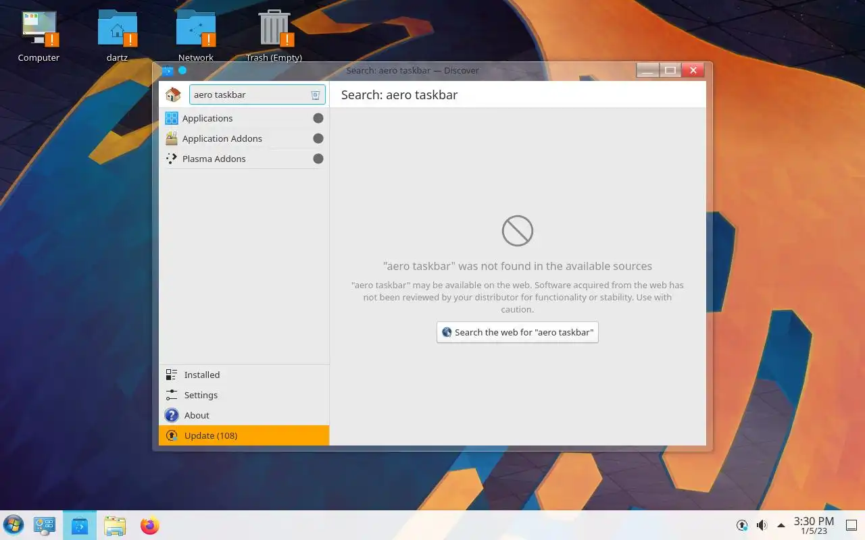Close the Discover window

tap(693, 70)
